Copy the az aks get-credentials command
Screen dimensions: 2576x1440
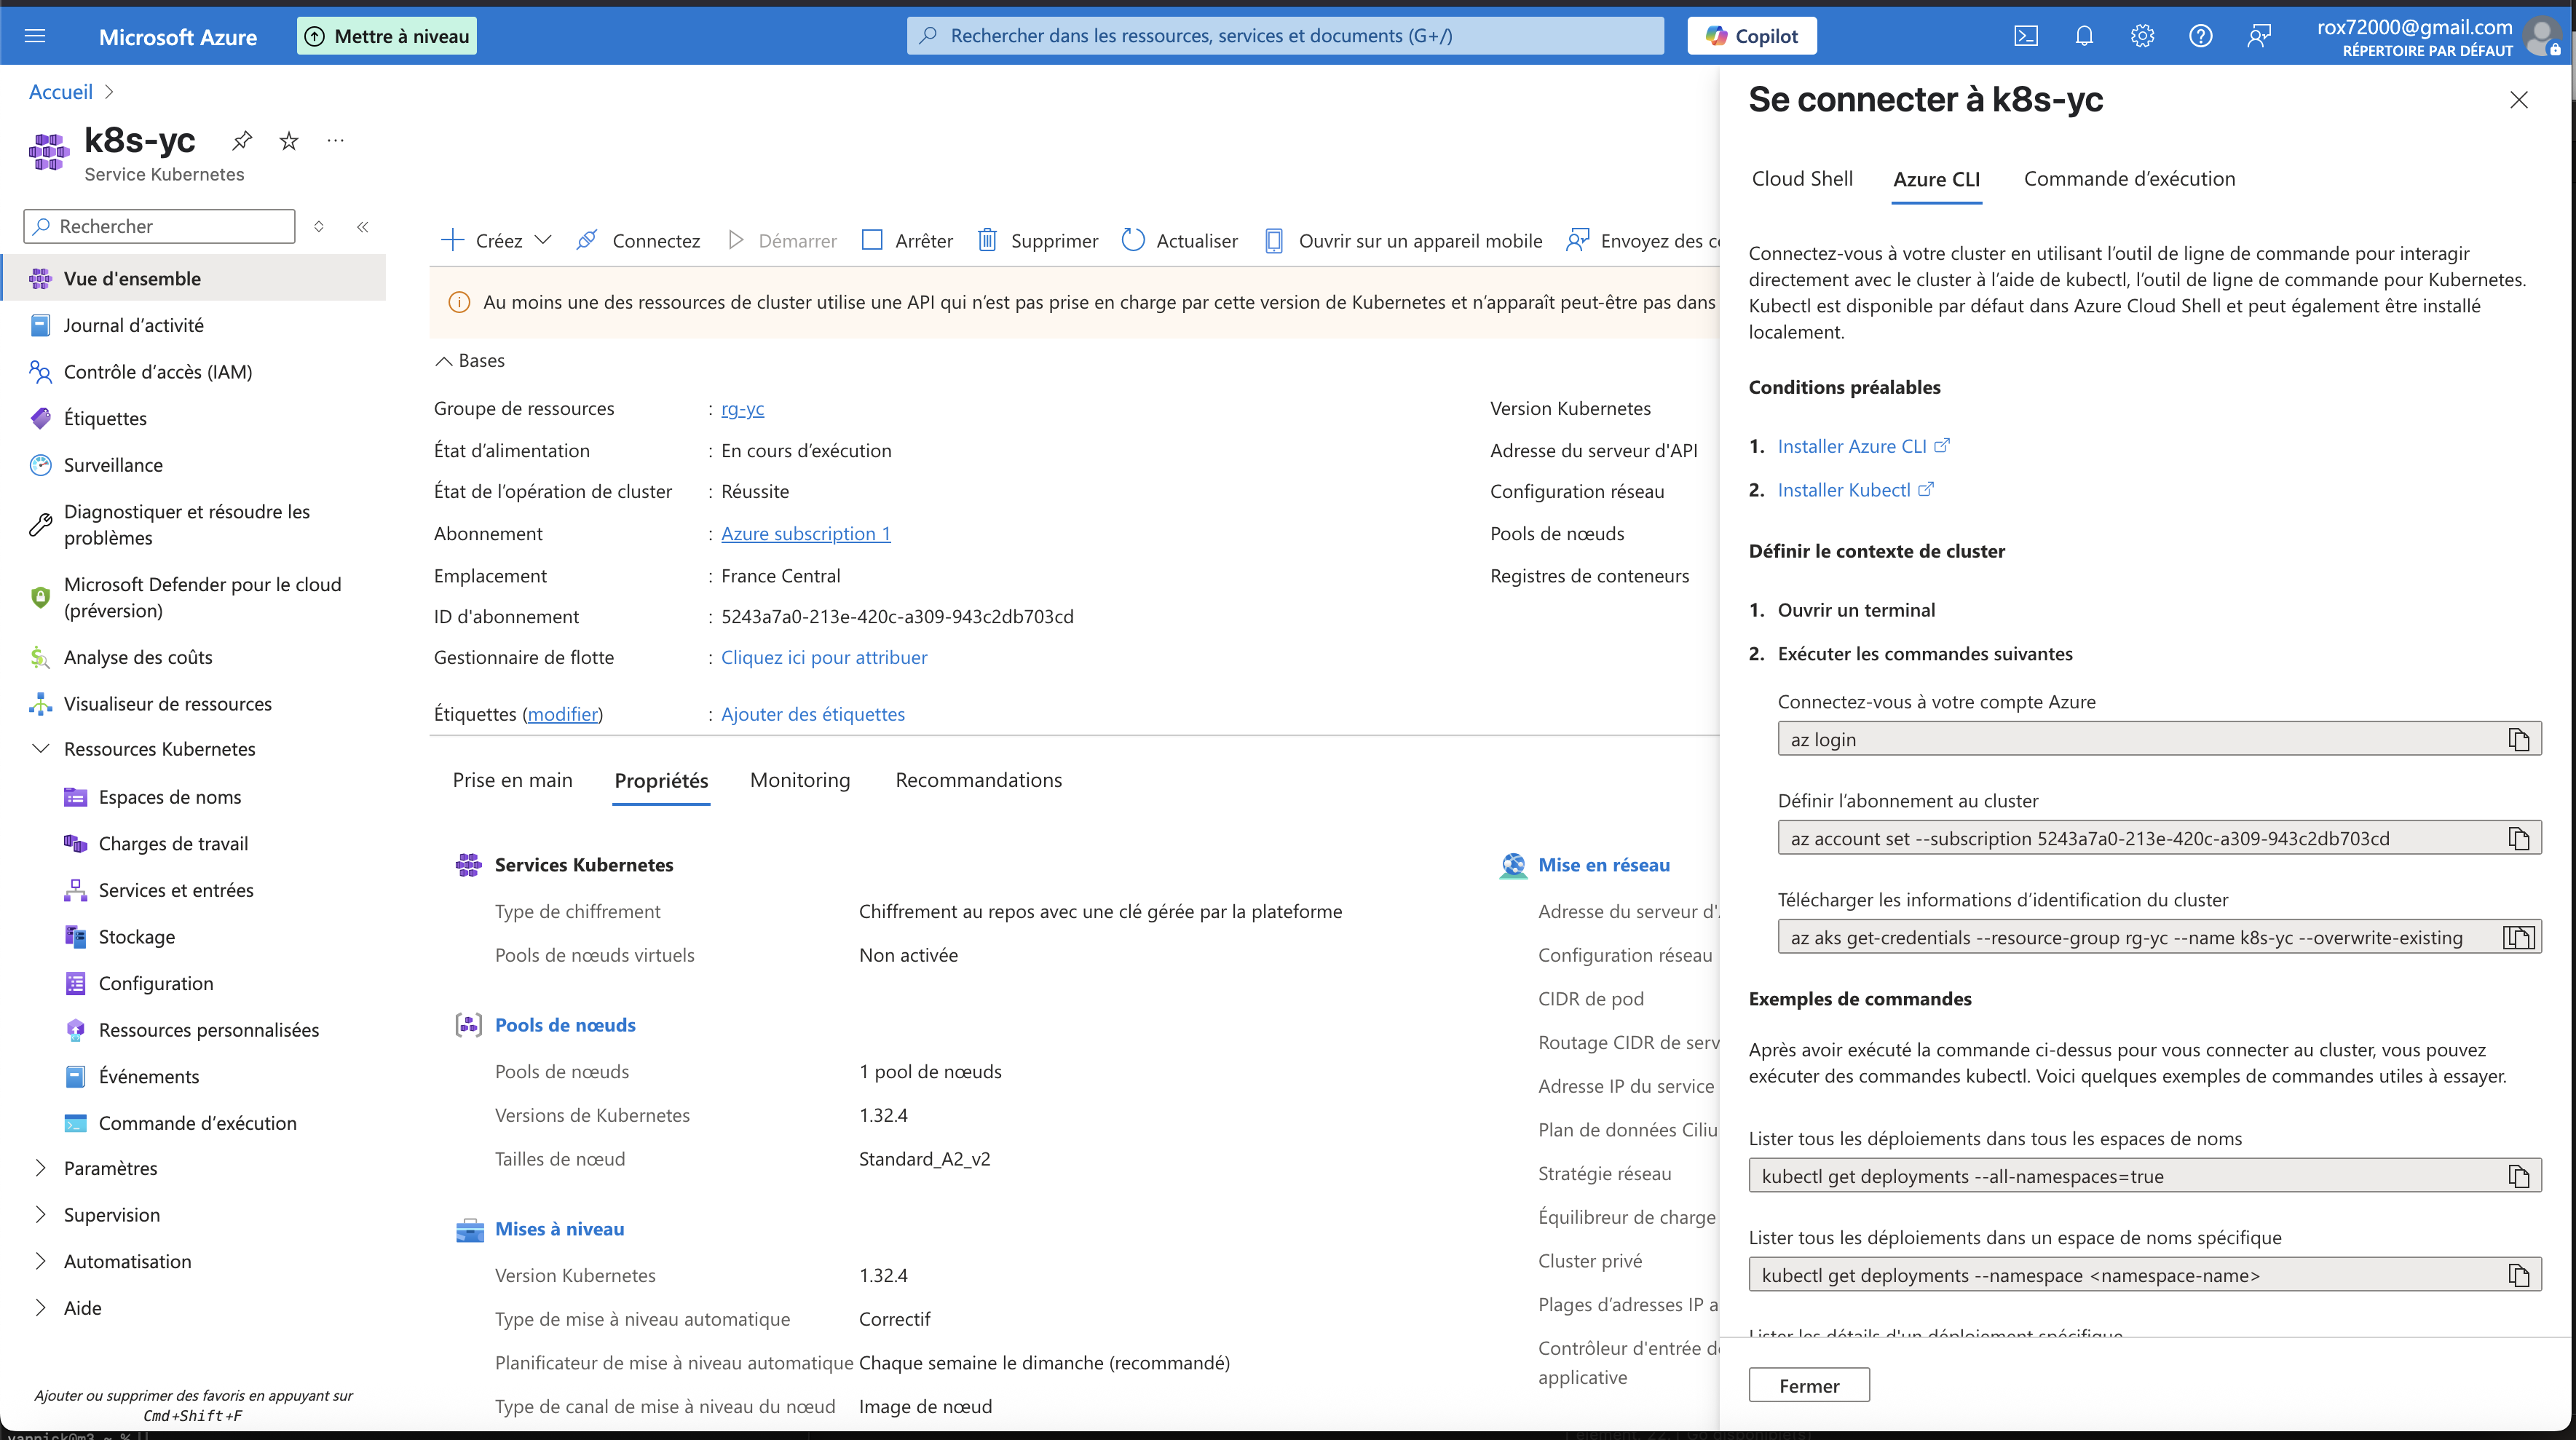point(2518,937)
